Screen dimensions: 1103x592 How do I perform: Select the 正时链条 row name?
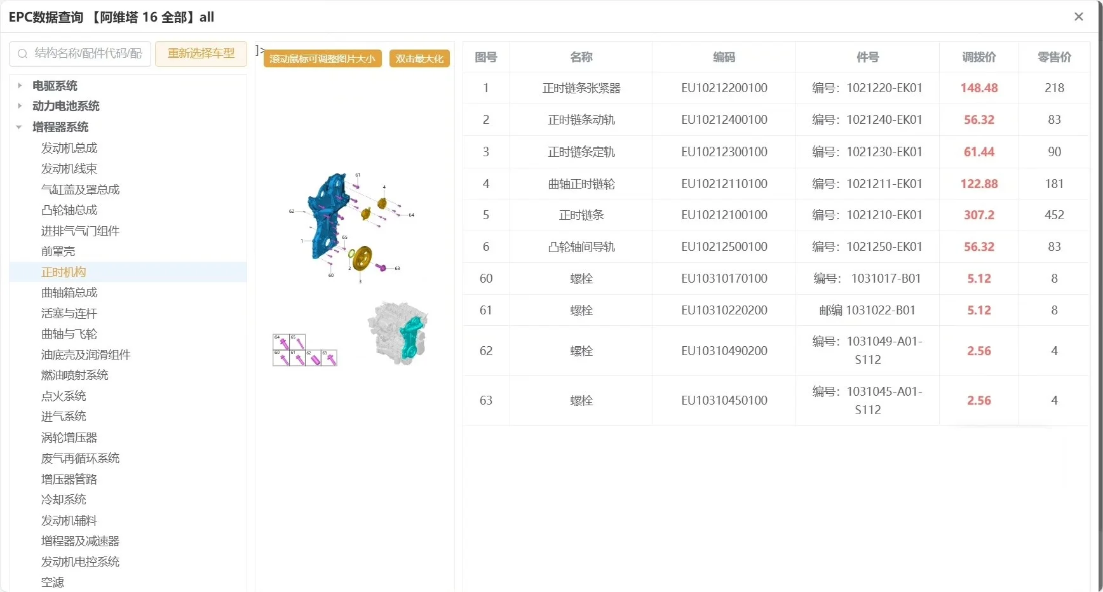pyautogui.click(x=581, y=215)
